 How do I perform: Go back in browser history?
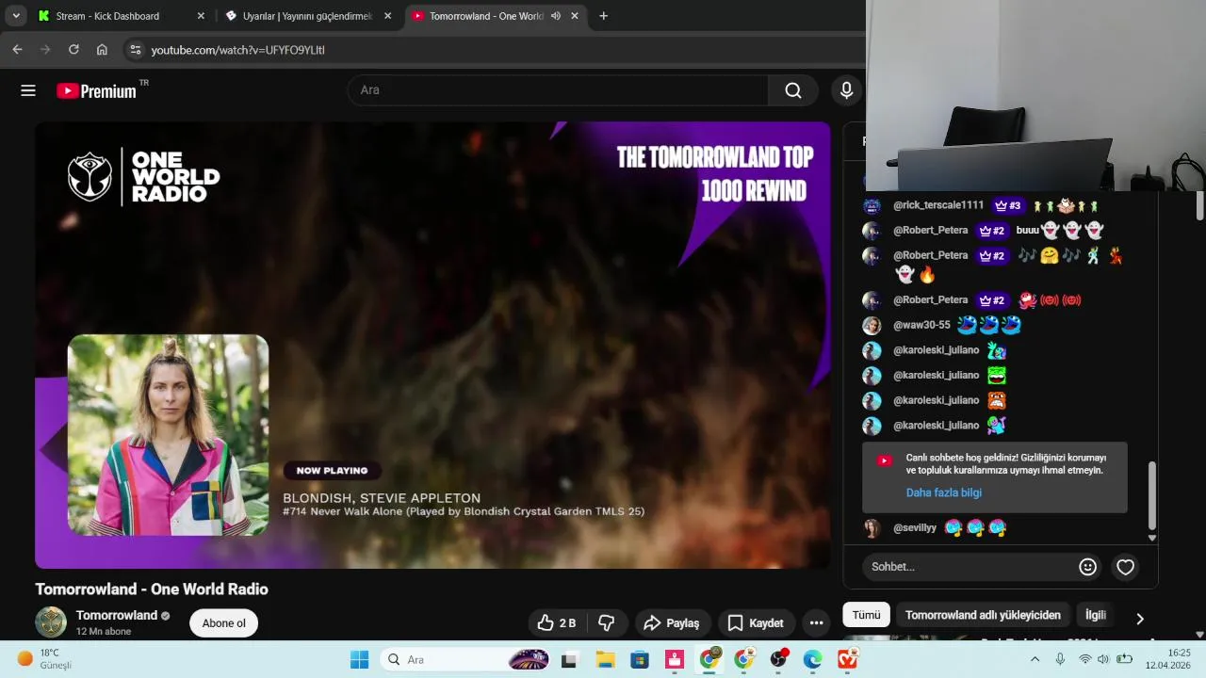pos(17,50)
